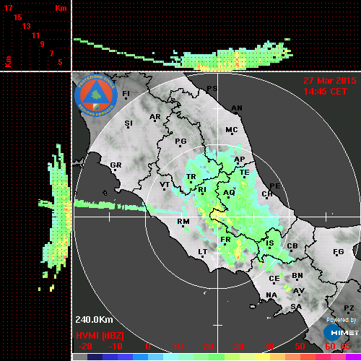
Task: Select the RM city marker
Action: click(183, 226)
